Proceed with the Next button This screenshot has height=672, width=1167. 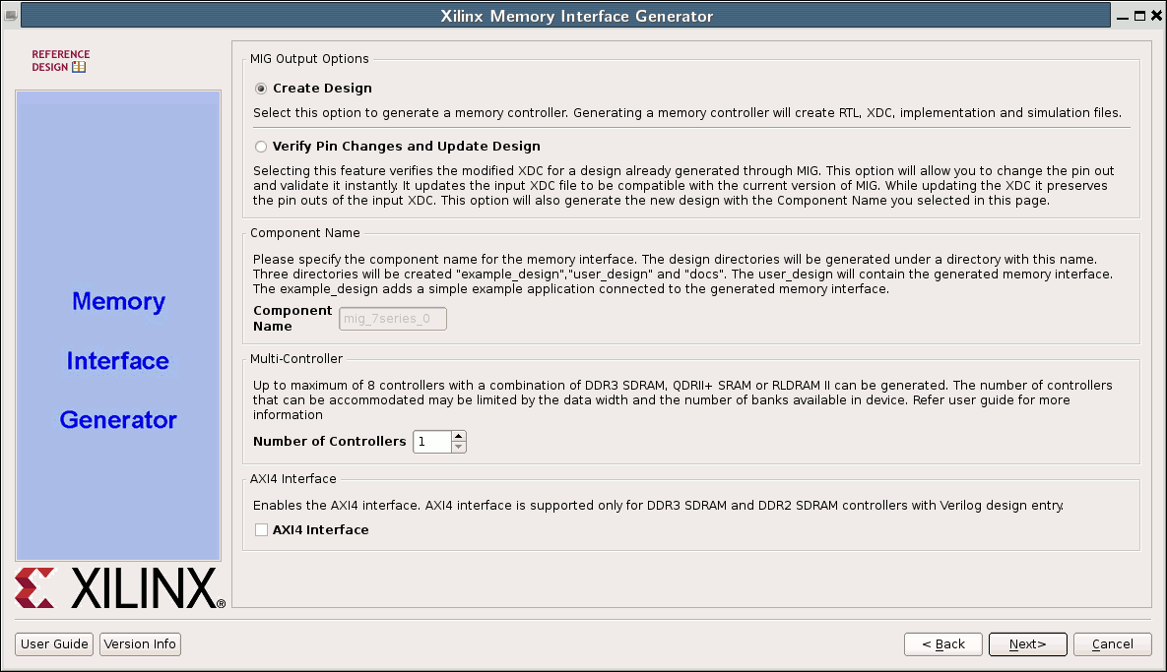tap(1028, 643)
